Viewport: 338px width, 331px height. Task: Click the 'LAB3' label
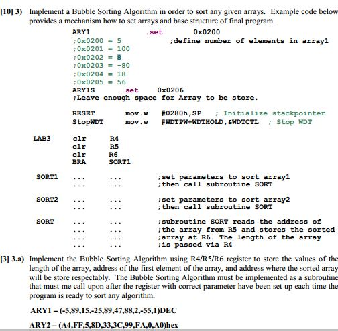pyautogui.click(x=42, y=139)
